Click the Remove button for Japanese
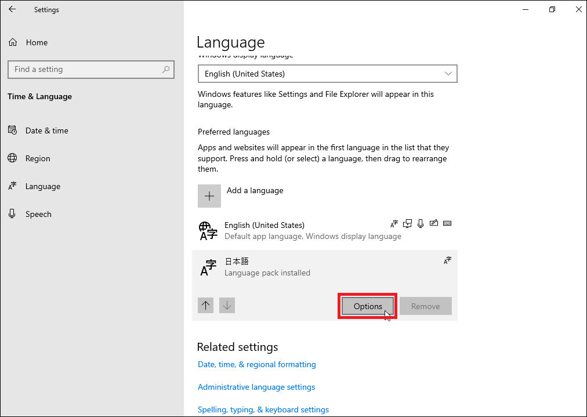 pos(425,306)
